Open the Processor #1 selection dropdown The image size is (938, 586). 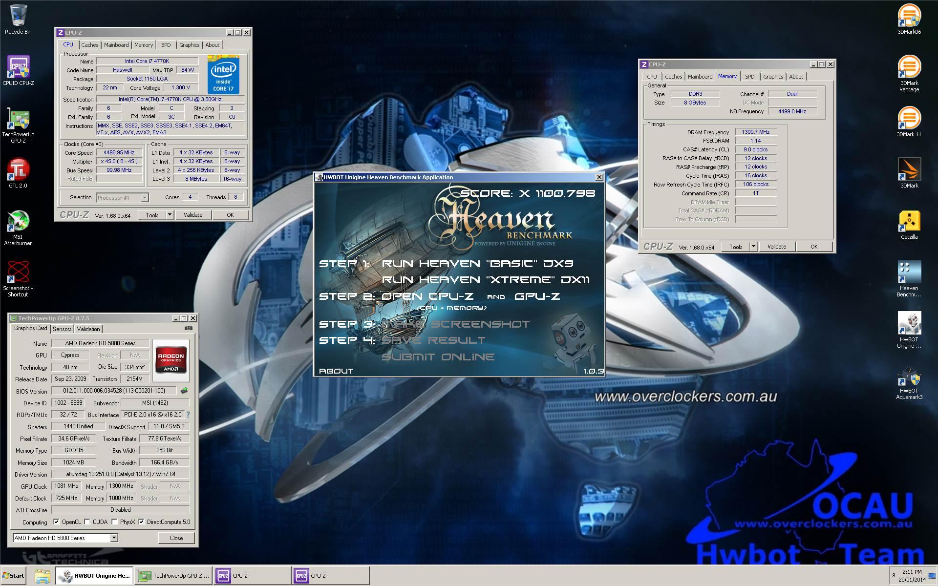(145, 197)
